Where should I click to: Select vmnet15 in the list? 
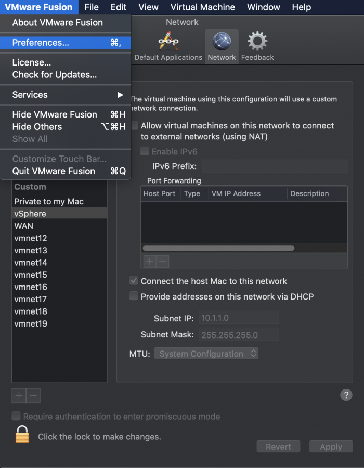click(x=59, y=275)
